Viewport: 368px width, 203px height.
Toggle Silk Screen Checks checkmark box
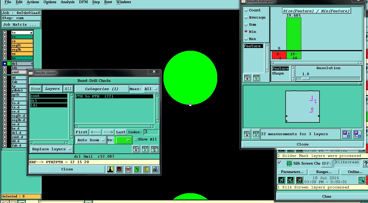click(280, 163)
